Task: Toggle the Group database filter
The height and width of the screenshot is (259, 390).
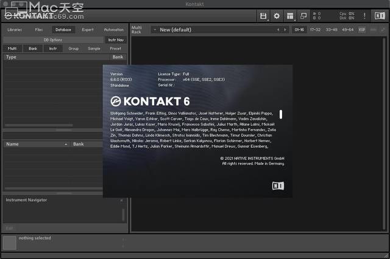Action: 73,49
